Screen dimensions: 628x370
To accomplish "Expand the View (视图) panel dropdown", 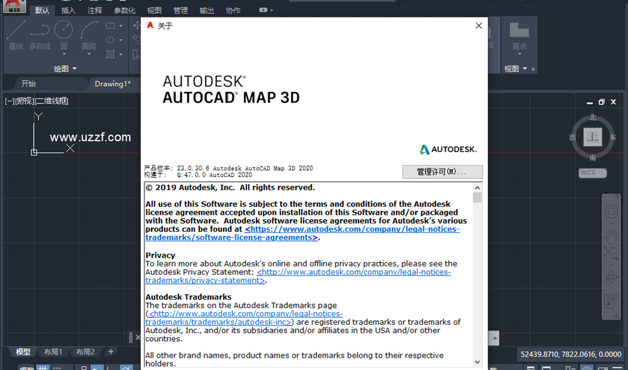I will (516, 69).
